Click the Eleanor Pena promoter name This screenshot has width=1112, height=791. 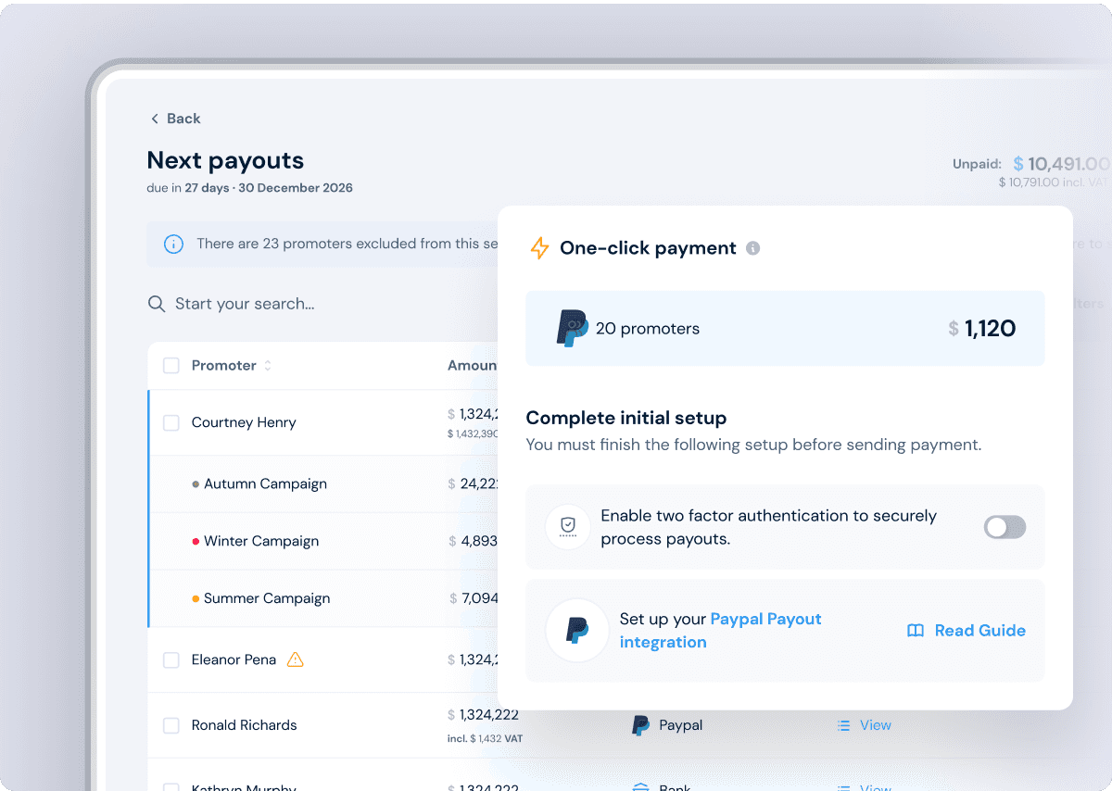[234, 659]
